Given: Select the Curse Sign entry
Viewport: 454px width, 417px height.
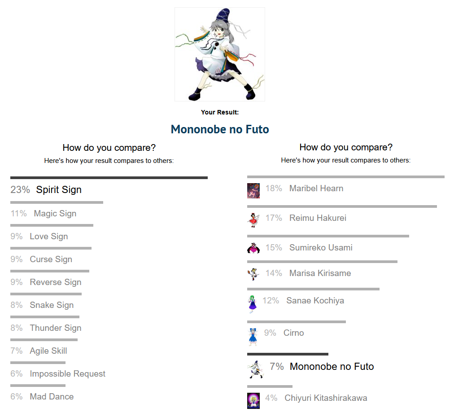Looking at the screenshot, I should [x=51, y=259].
